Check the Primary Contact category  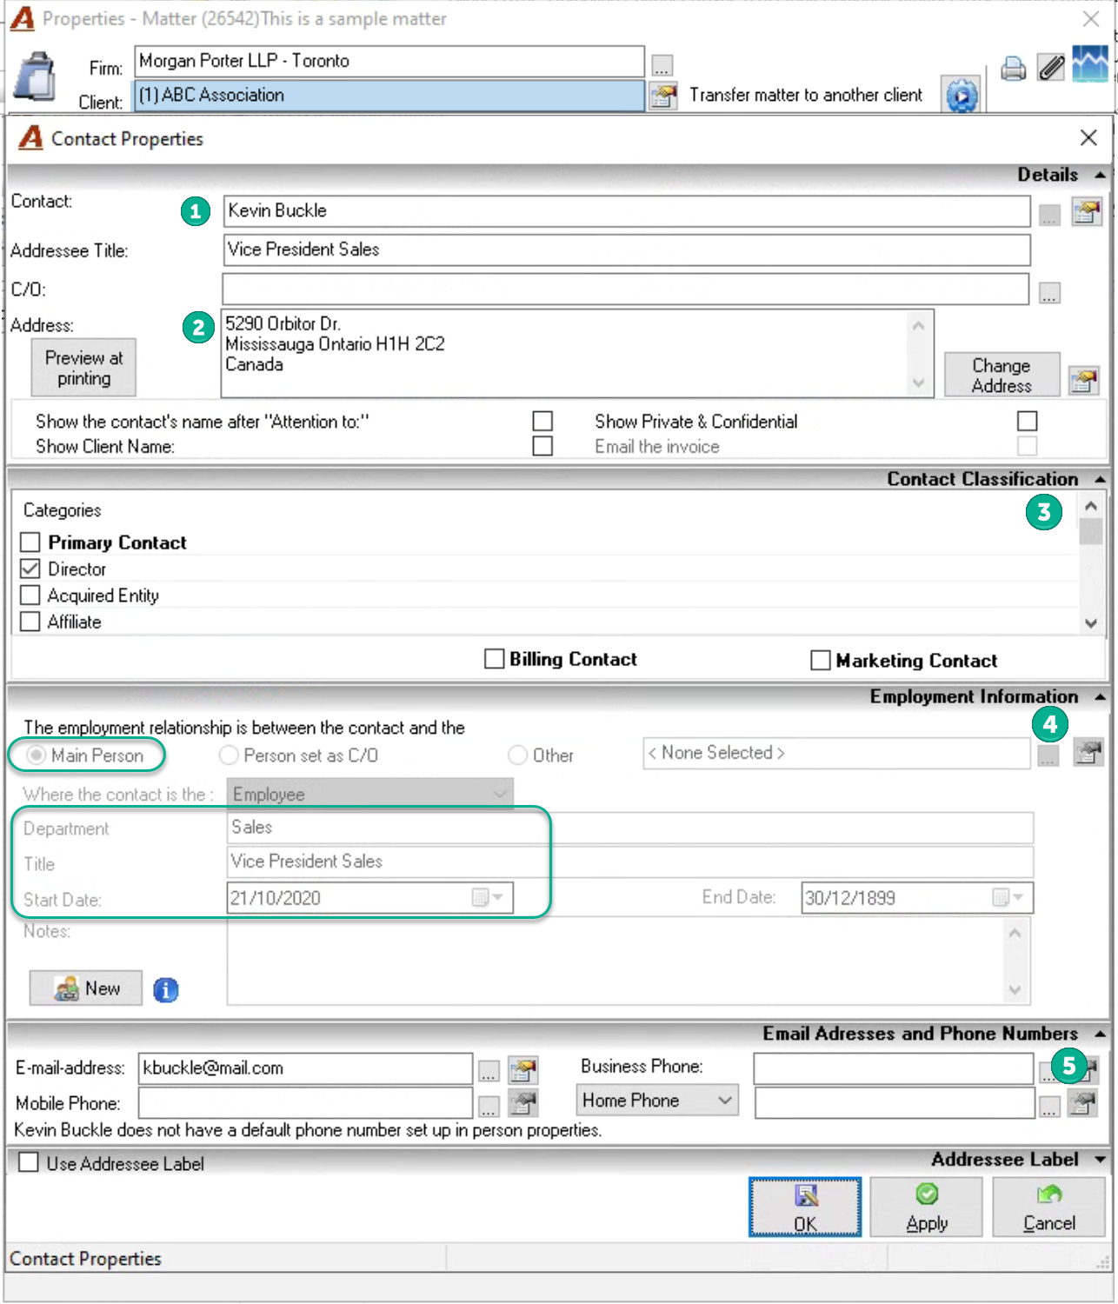pyautogui.click(x=30, y=542)
